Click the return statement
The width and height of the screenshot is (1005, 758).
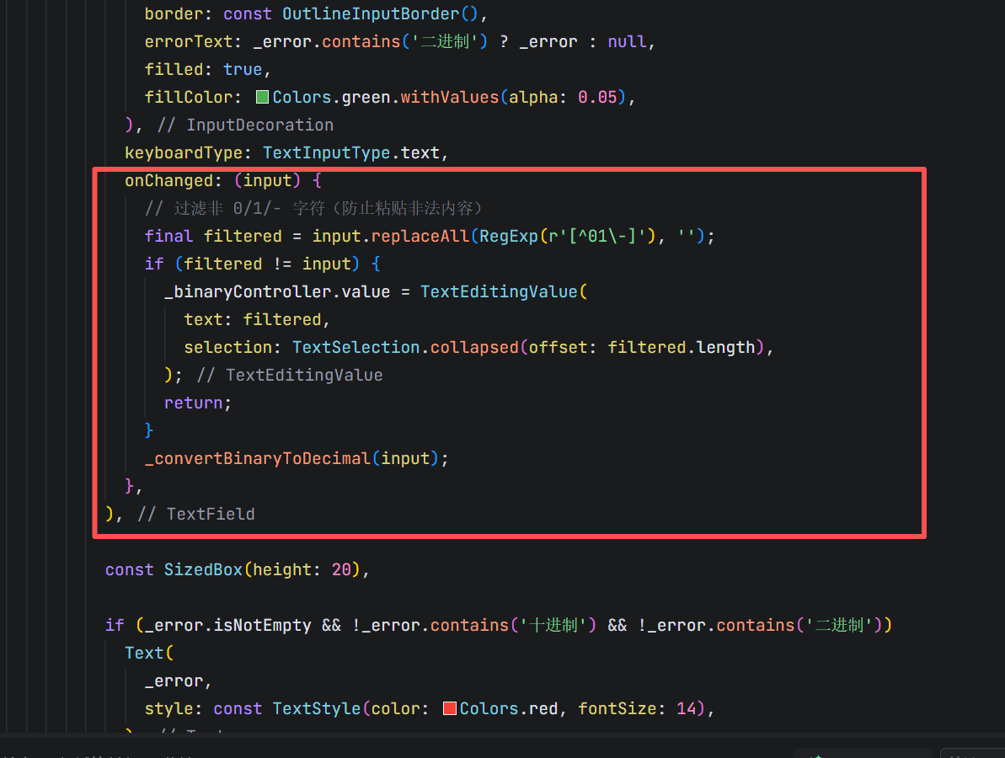coord(197,403)
